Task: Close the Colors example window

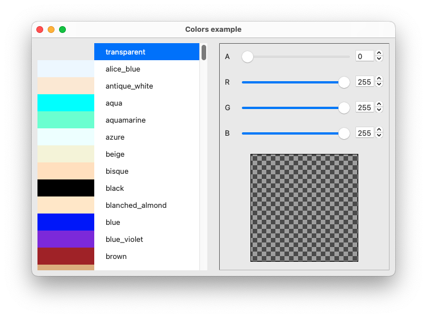Action: (x=40, y=30)
